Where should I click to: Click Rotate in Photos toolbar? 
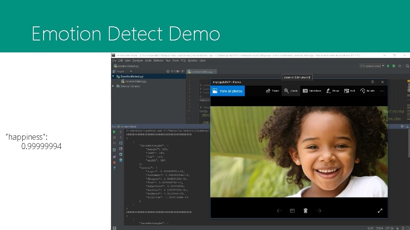click(367, 91)
